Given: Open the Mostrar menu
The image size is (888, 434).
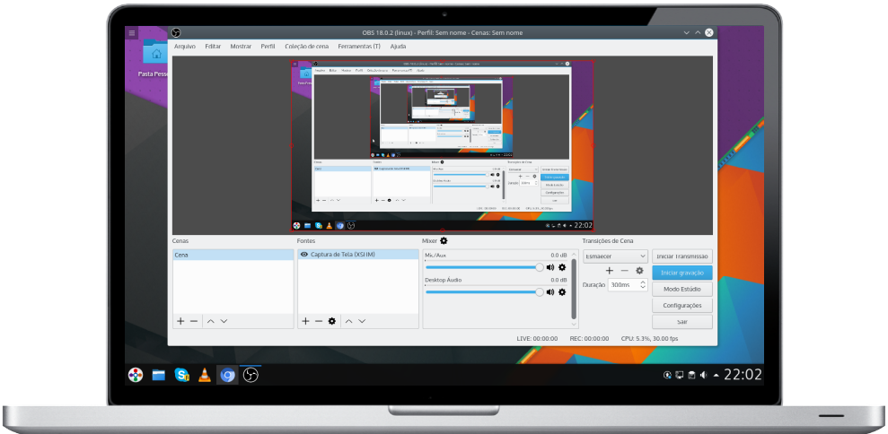Looking at the screenshot, I should pos(241,47).
